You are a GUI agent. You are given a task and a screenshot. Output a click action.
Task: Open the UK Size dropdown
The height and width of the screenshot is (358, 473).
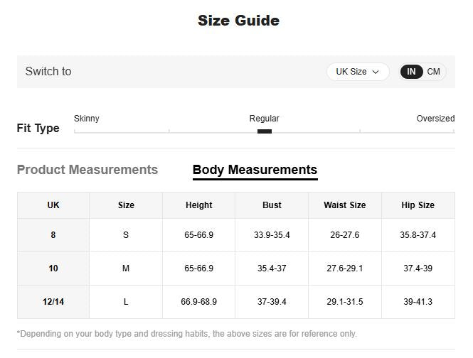click(357, 72)
